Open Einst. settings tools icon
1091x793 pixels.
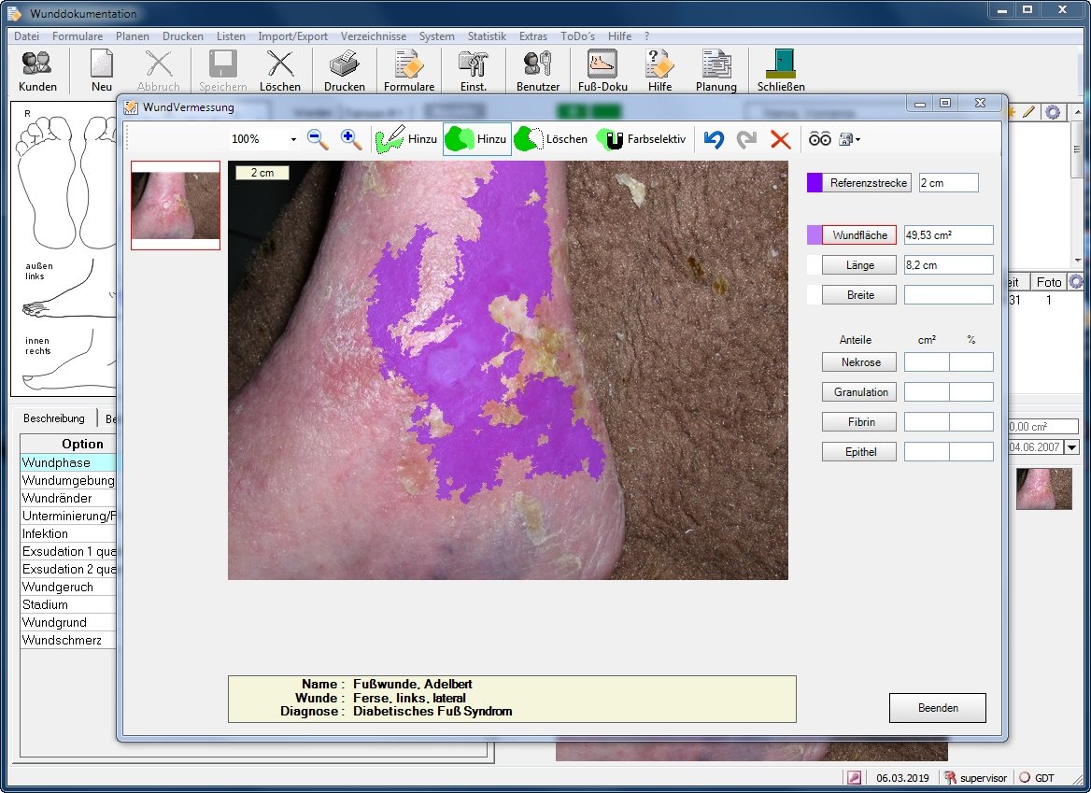click(474, 70)
